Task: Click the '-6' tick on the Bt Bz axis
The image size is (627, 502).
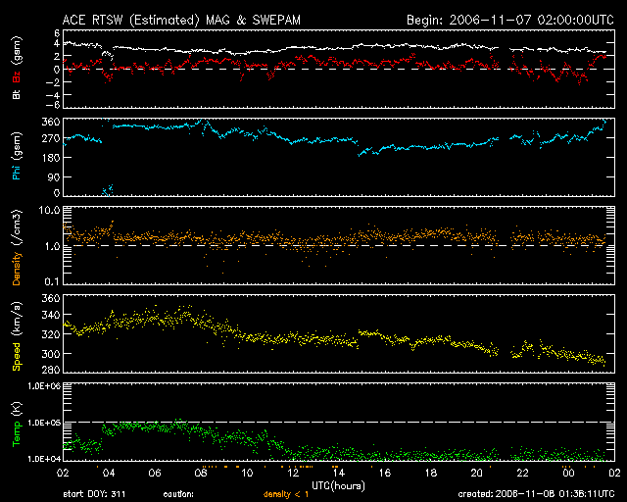Action: (x=54, y=105)
